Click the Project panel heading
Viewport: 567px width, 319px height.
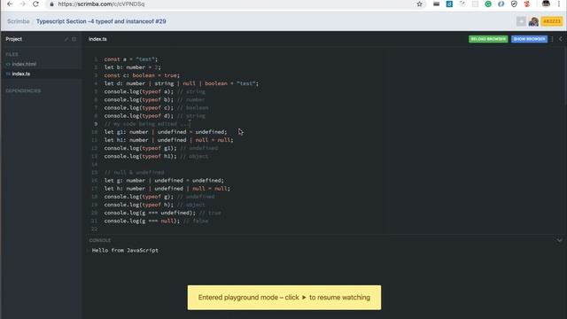click(x=14, y=39)
